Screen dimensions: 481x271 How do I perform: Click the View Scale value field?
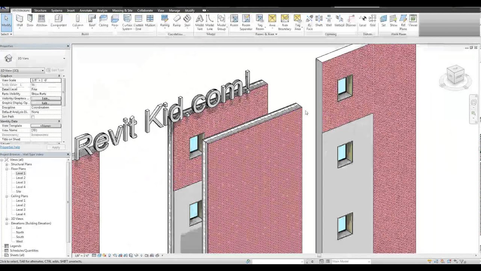click(45, 80)
